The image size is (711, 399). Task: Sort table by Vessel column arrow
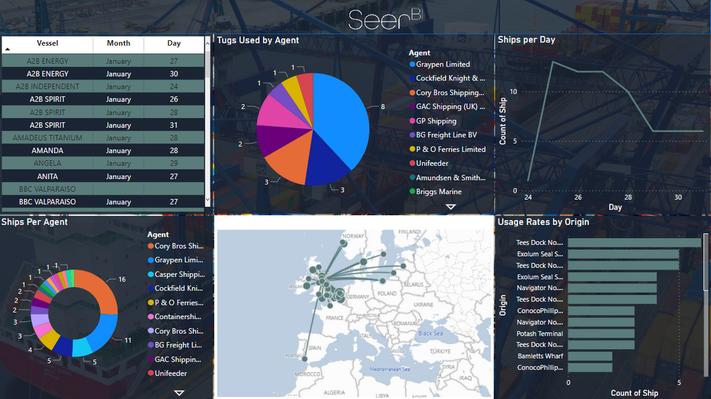[7, 49]
